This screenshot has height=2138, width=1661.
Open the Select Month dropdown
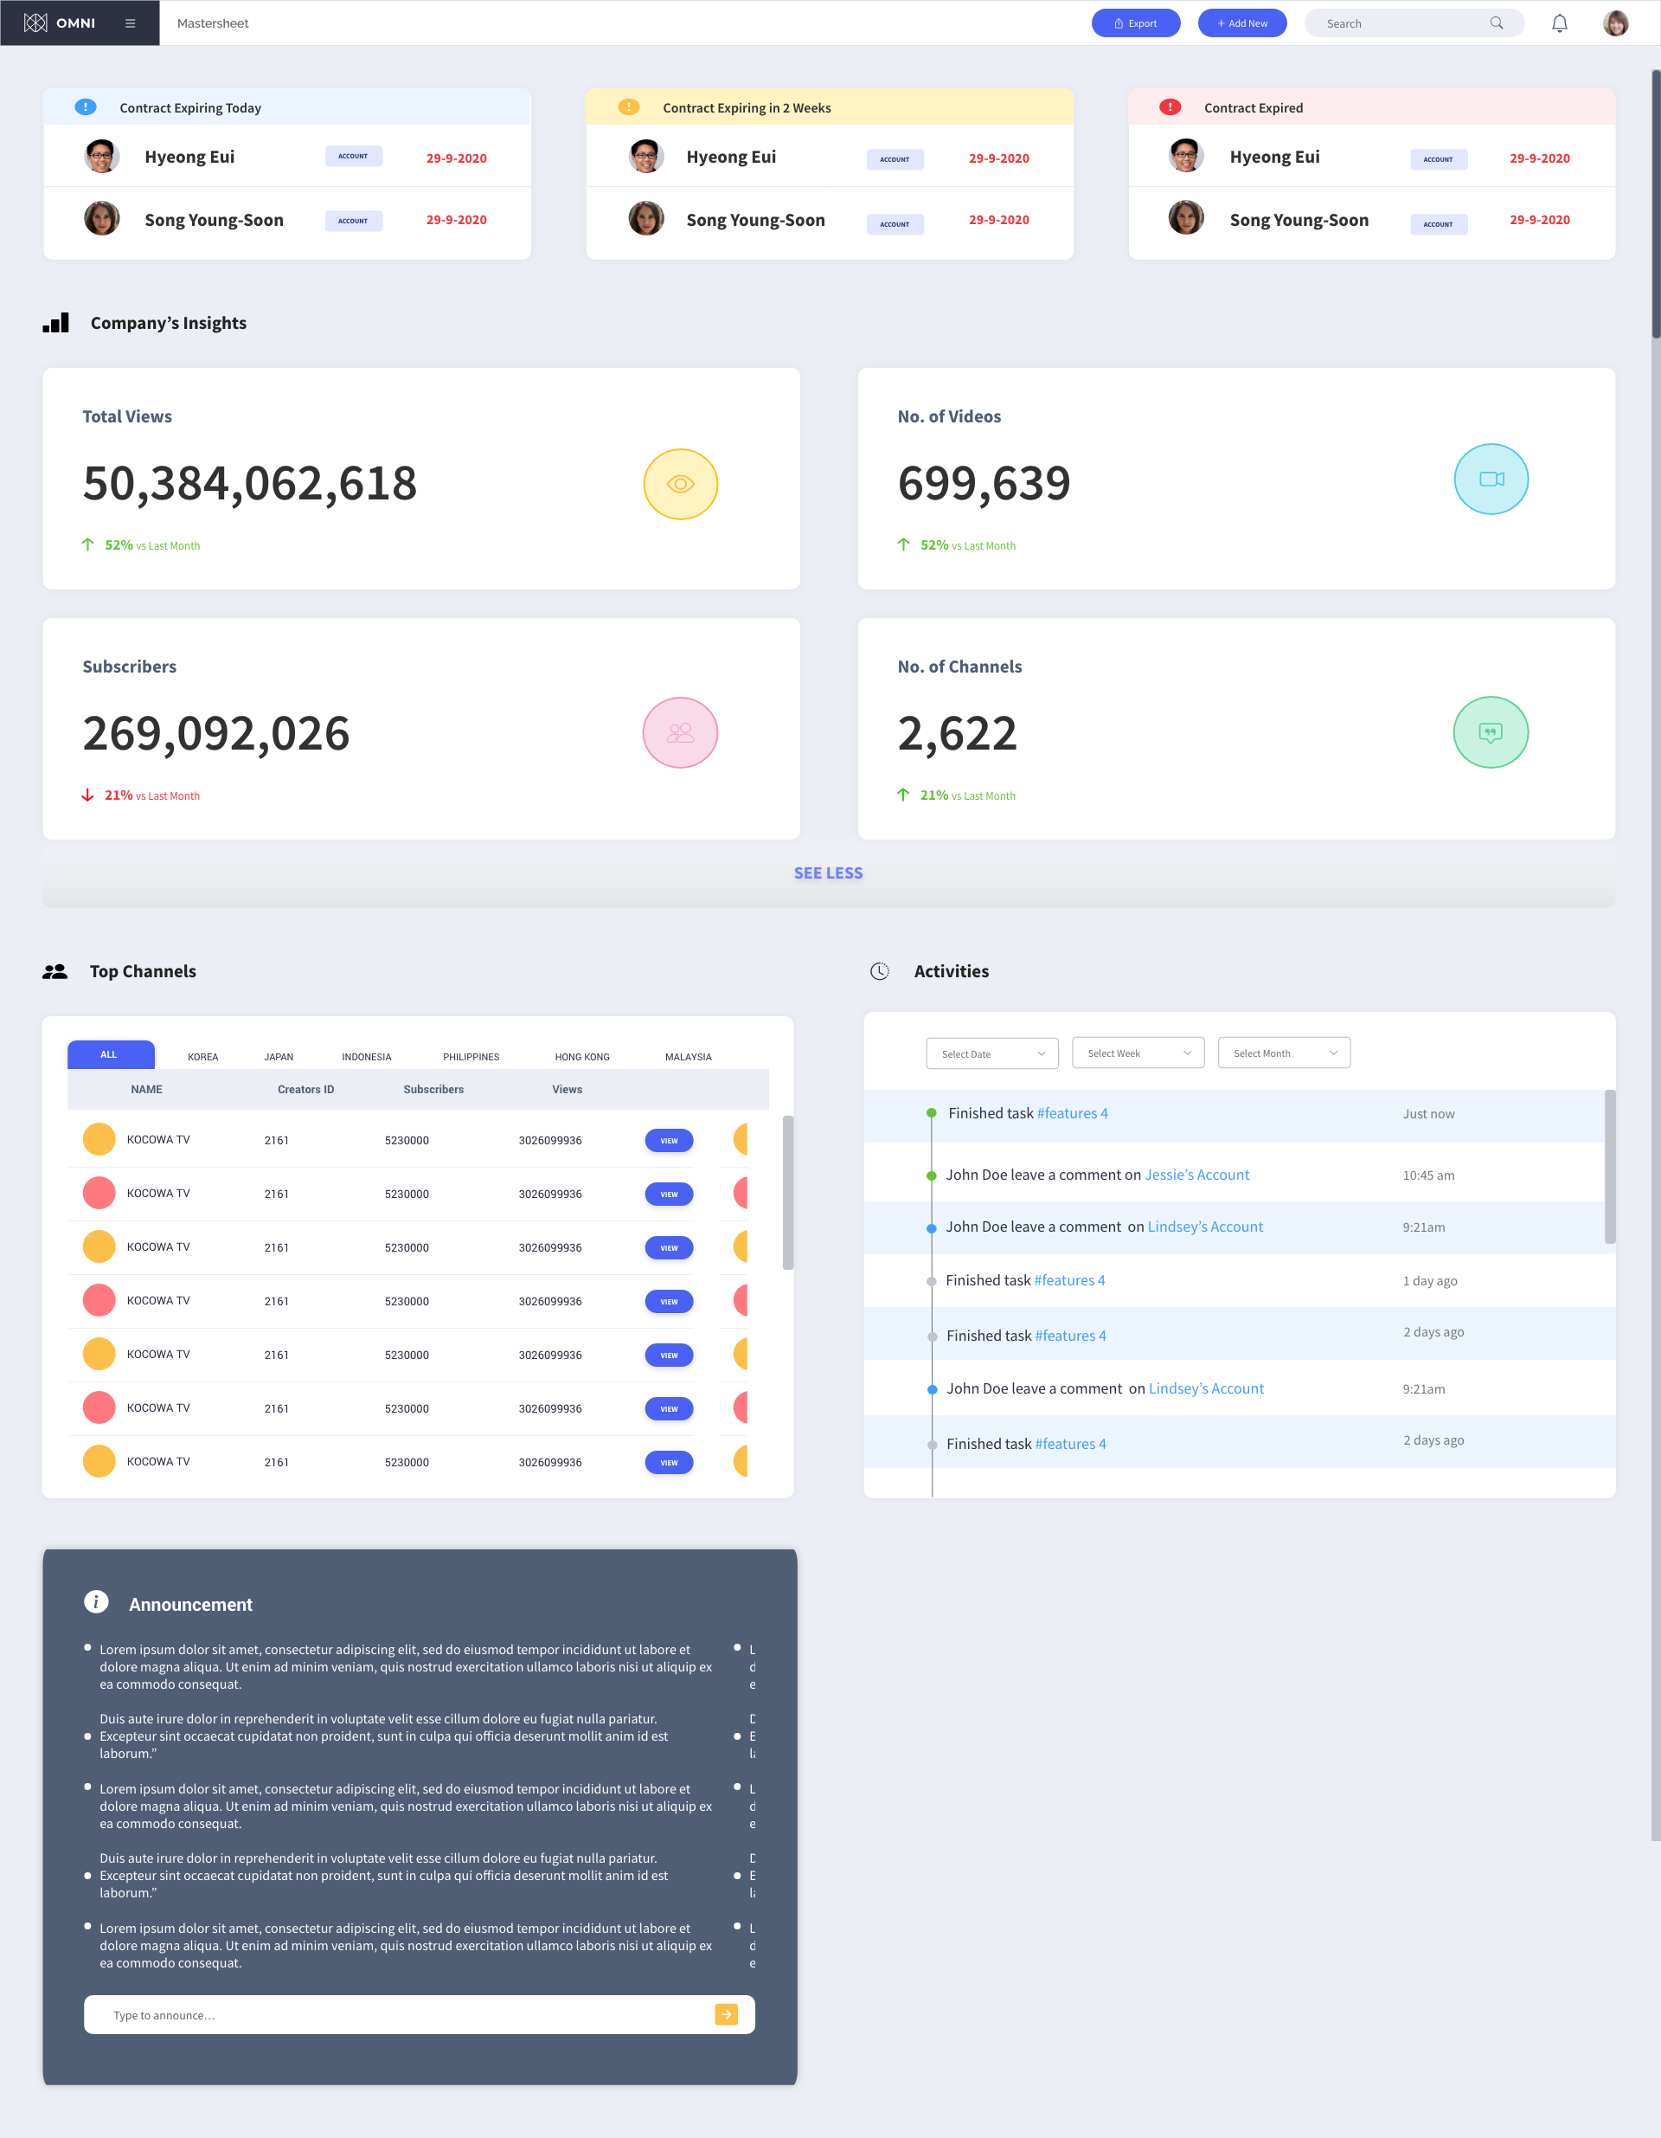tap(1284, 1053)
